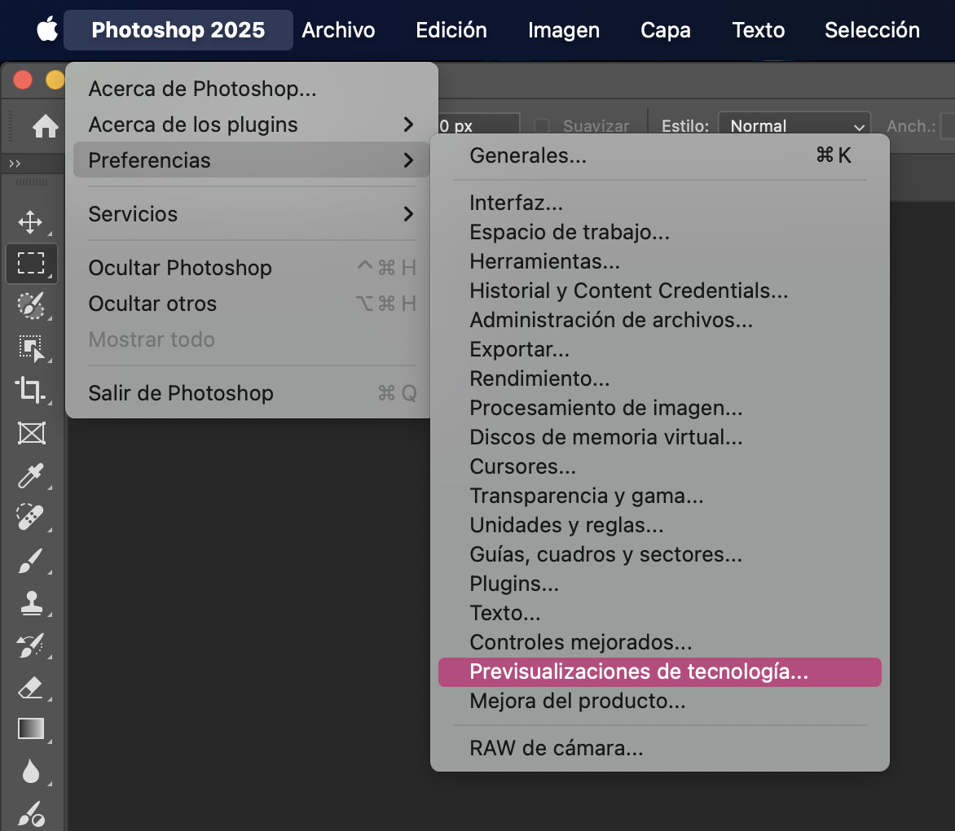Open the Photoshop 2025 menu

(178, 30)
